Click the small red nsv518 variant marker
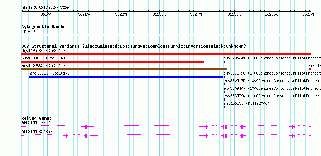 (310, 69)
